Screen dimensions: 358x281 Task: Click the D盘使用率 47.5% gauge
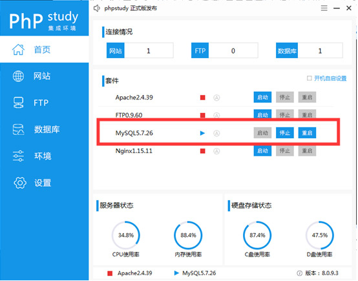320,235
